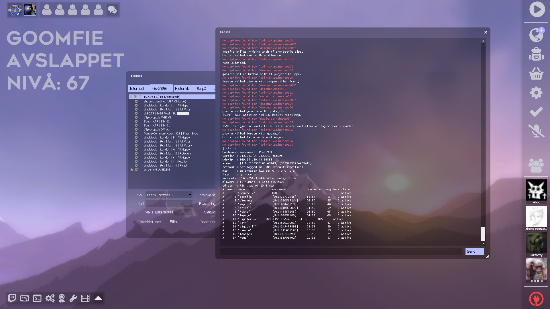Open settings gear in right sidebar

pyautogui.click(x=536, y=93)
